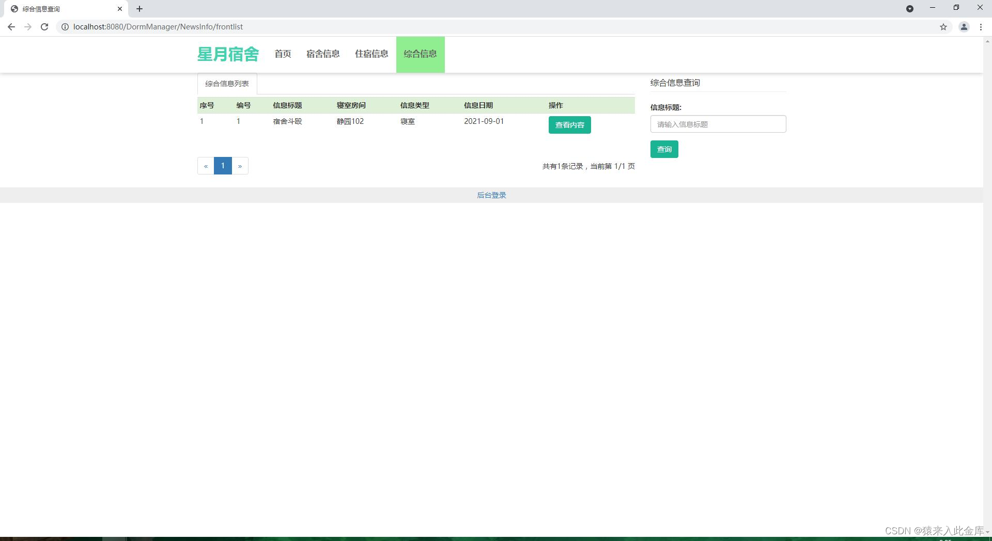
Task: Open the 后台登录 footer link
Action: click(x=491, y=195)
